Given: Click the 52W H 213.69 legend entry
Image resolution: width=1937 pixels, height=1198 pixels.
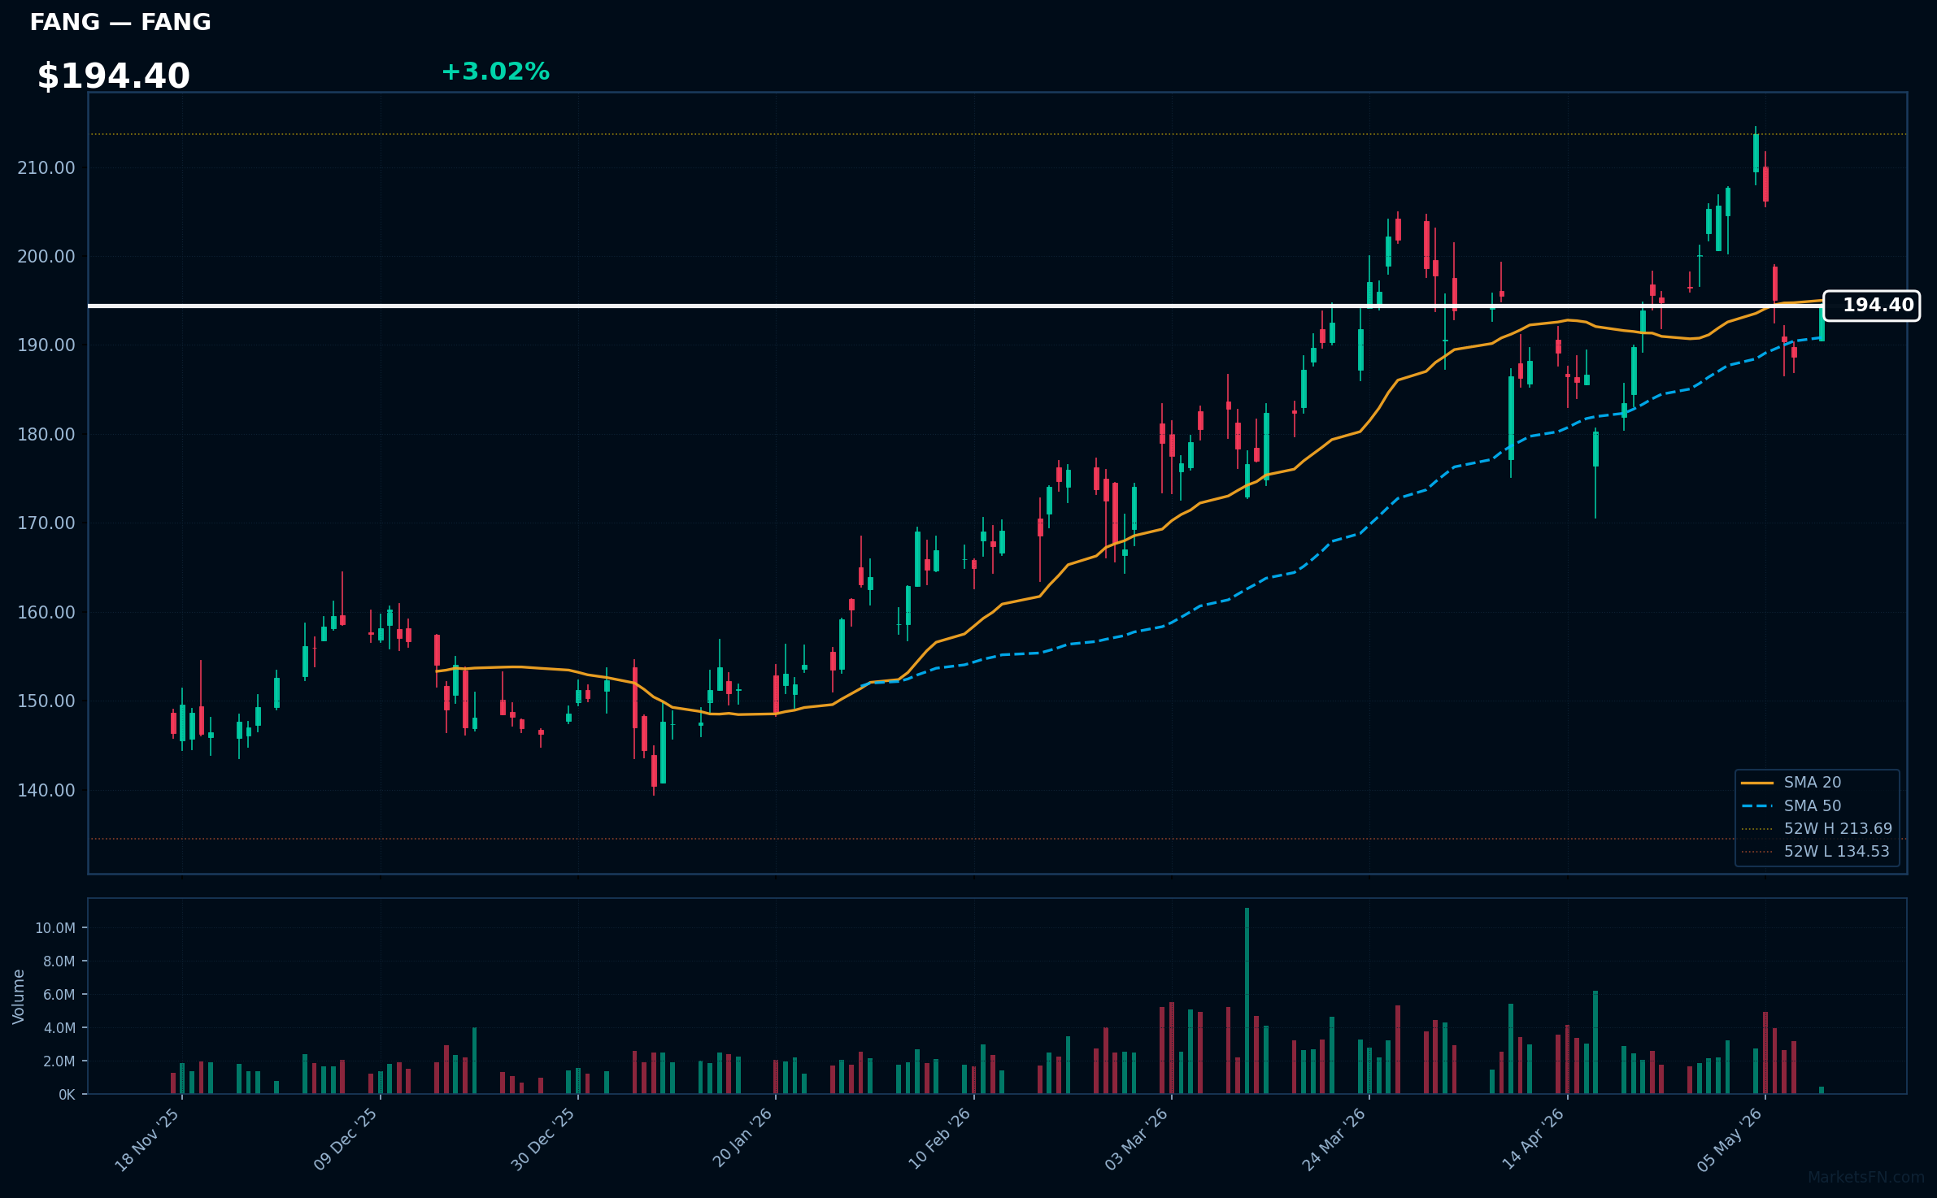Looking at the screenshot, I should click(x=1817, y=828).
